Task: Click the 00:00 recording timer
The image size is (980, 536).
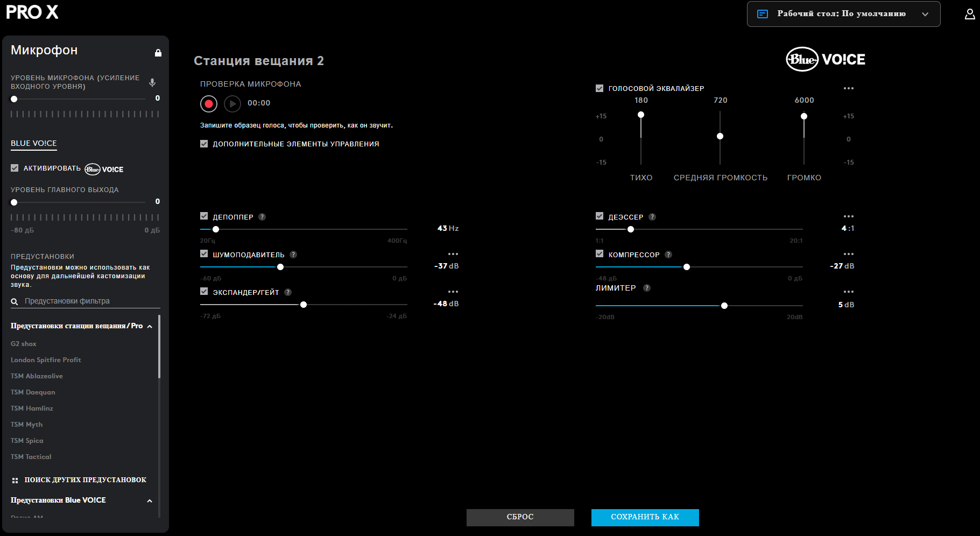Action: [259, 103]
